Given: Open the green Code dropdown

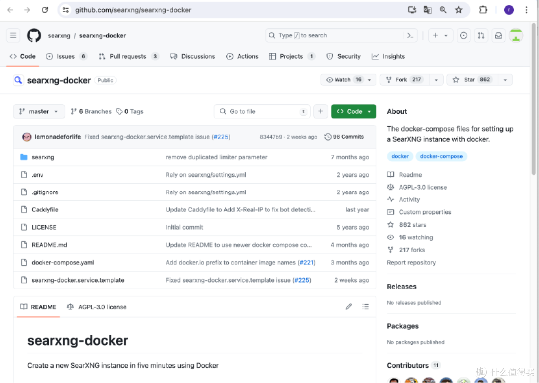Looking at the screenshot, I should [x=353, y=111].
